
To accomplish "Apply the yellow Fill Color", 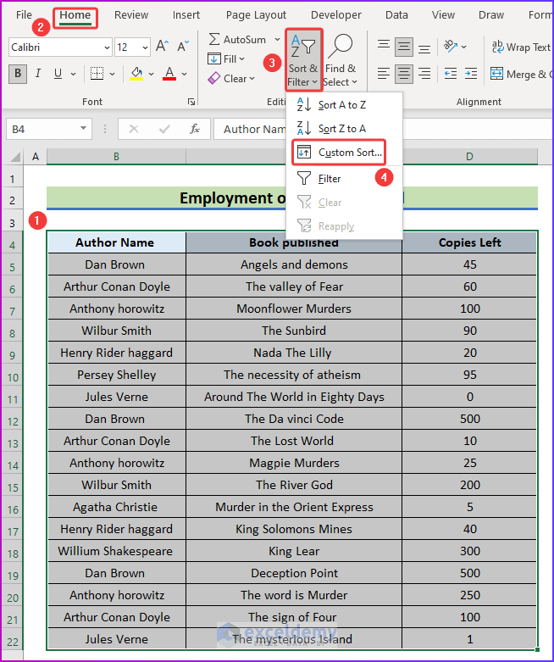I will [136, 74].
